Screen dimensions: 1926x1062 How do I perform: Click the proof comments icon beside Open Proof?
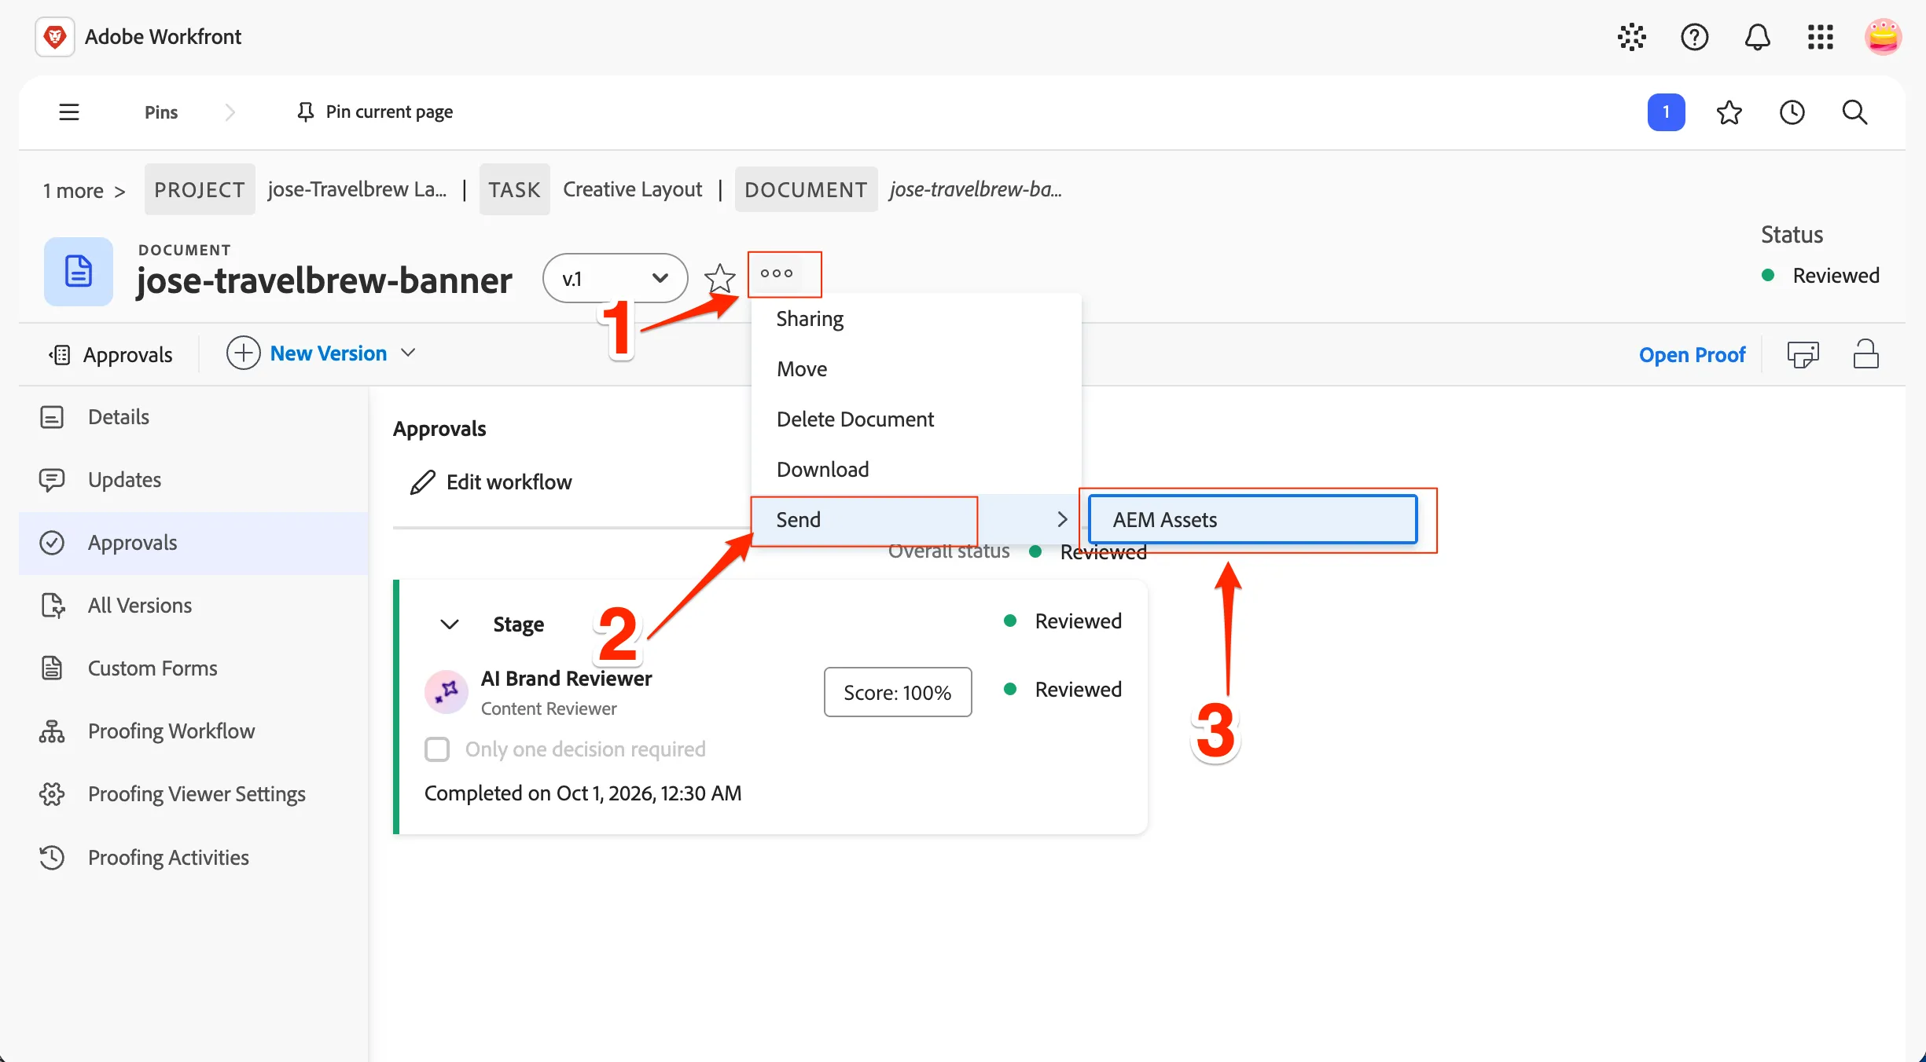click(1803, 354)
